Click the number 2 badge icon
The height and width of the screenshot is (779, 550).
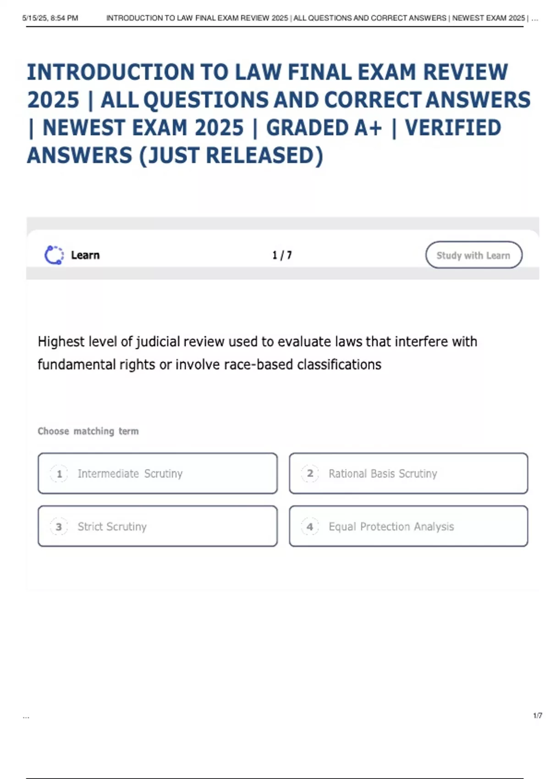pyautogui.click(x=310, y=473)
